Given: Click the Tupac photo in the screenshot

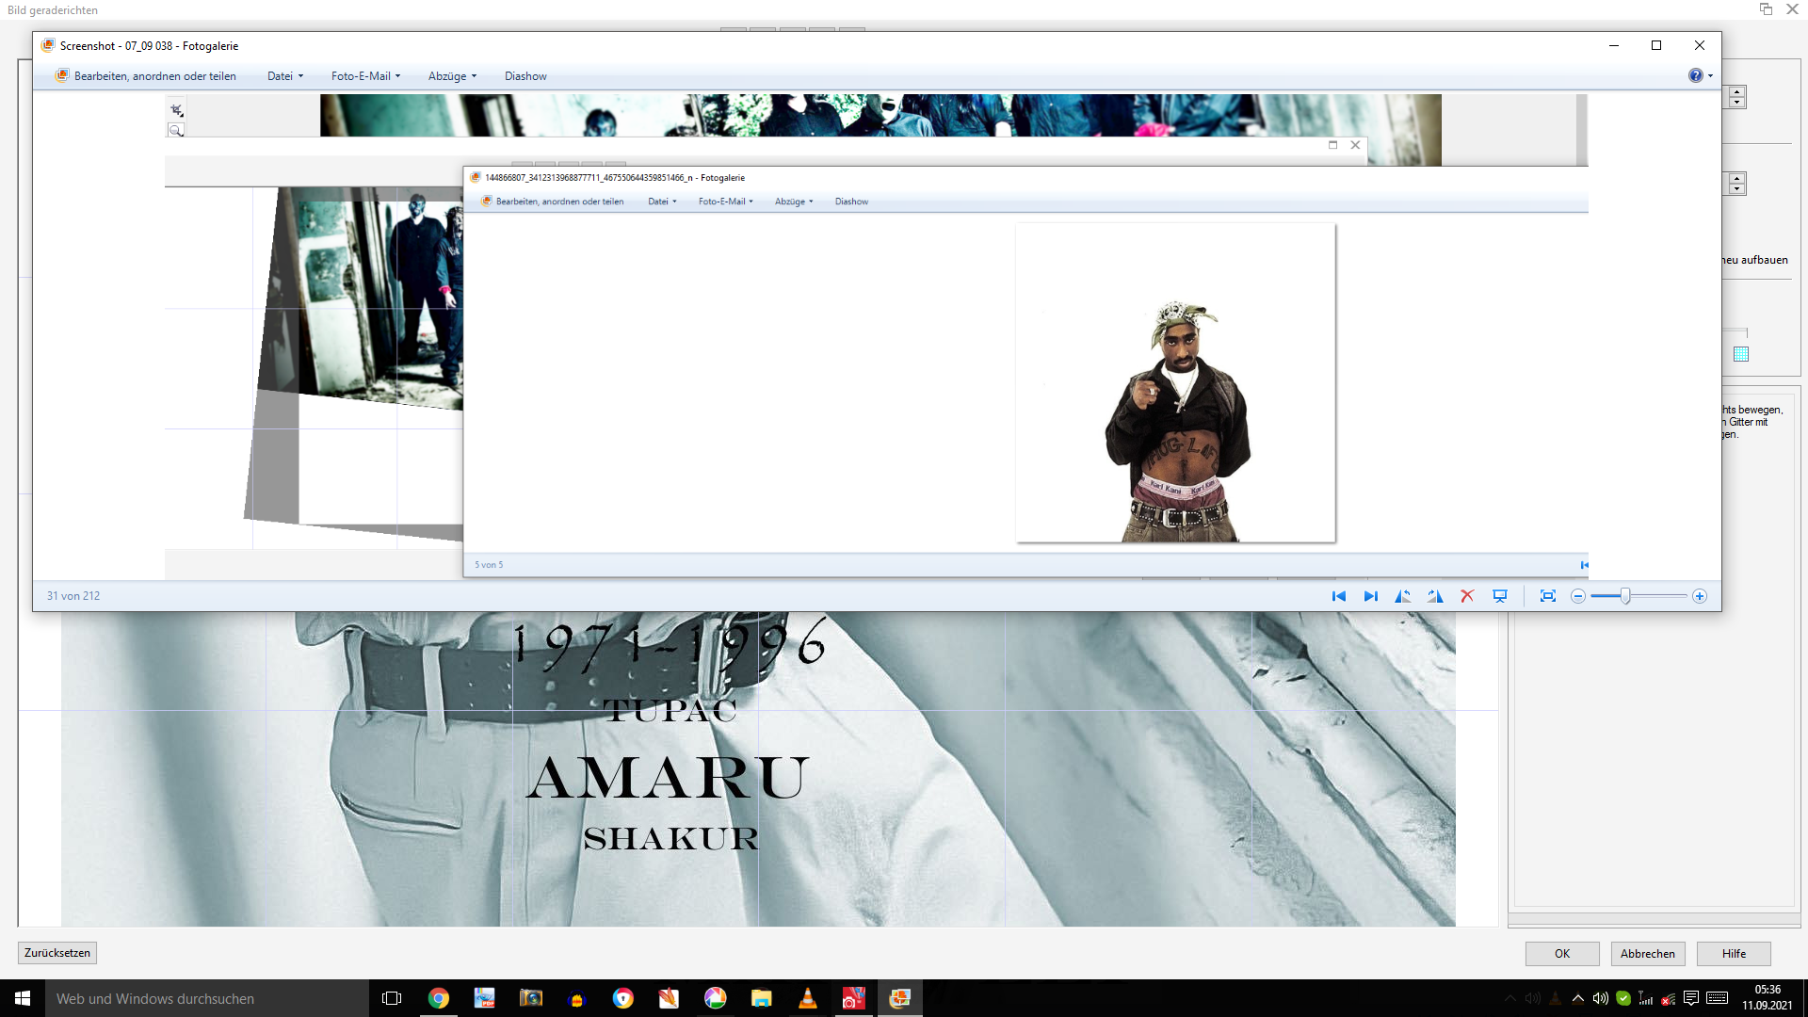Looking at the screenshot, I should click(x=1176, y=383).
